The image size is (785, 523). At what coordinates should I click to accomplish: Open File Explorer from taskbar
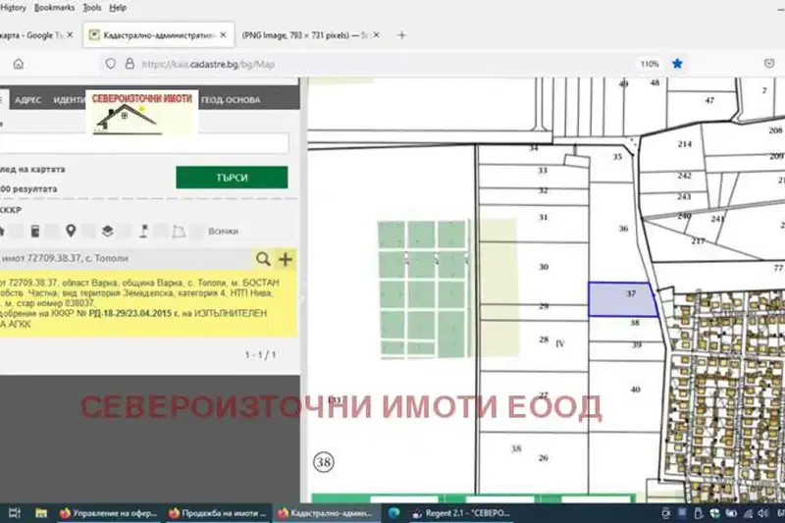click(x=41, y=513)
